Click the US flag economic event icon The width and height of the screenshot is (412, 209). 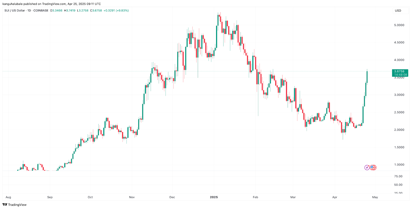(x=373, y=168)
